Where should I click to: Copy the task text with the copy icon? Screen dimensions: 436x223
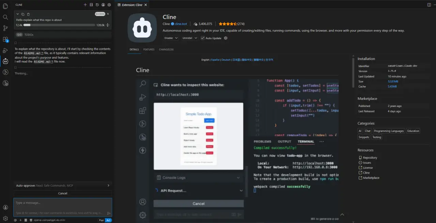click(23, 14)
